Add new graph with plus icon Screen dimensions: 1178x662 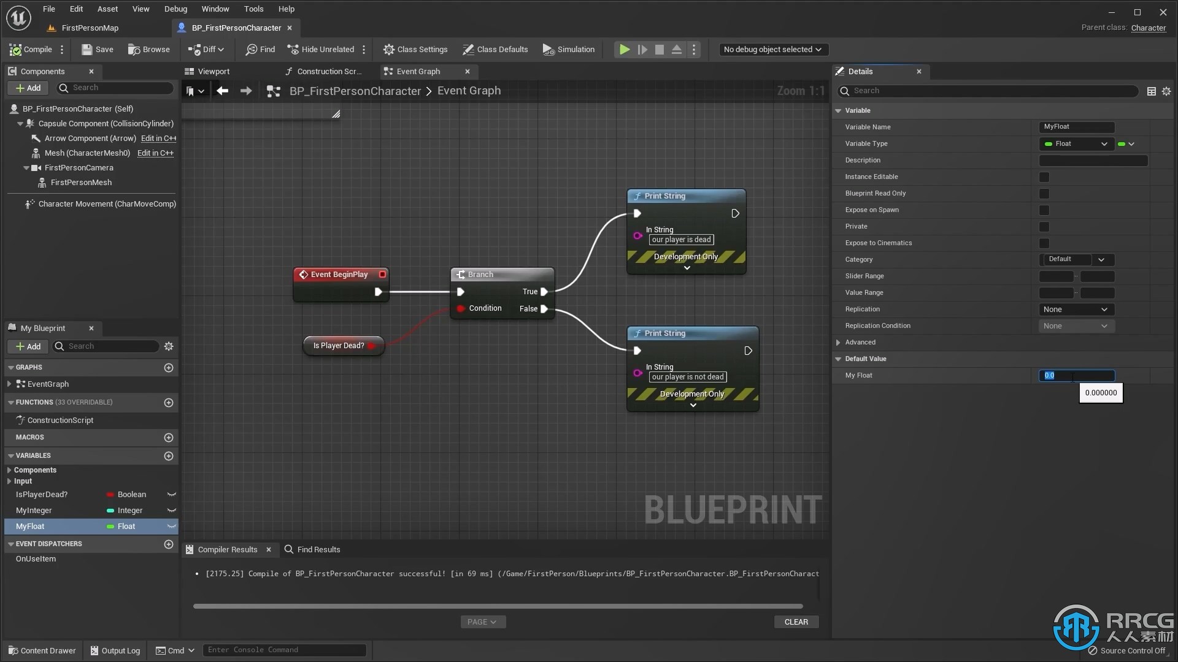(169, 368)
